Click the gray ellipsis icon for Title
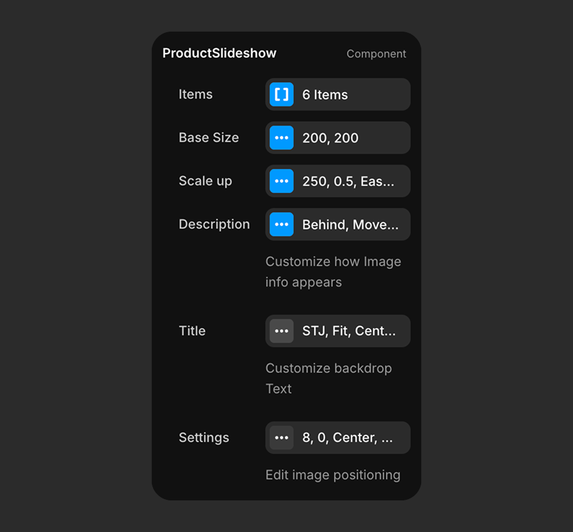The width and height of the screenshot is (573, 532). (x=281, y=331)
